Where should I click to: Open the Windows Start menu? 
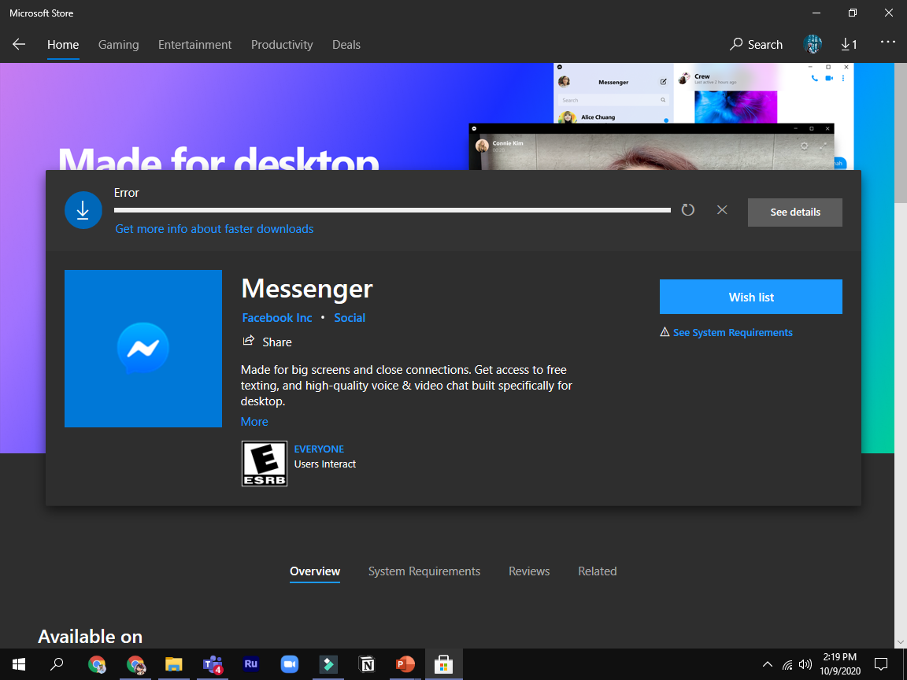[19, 664]
